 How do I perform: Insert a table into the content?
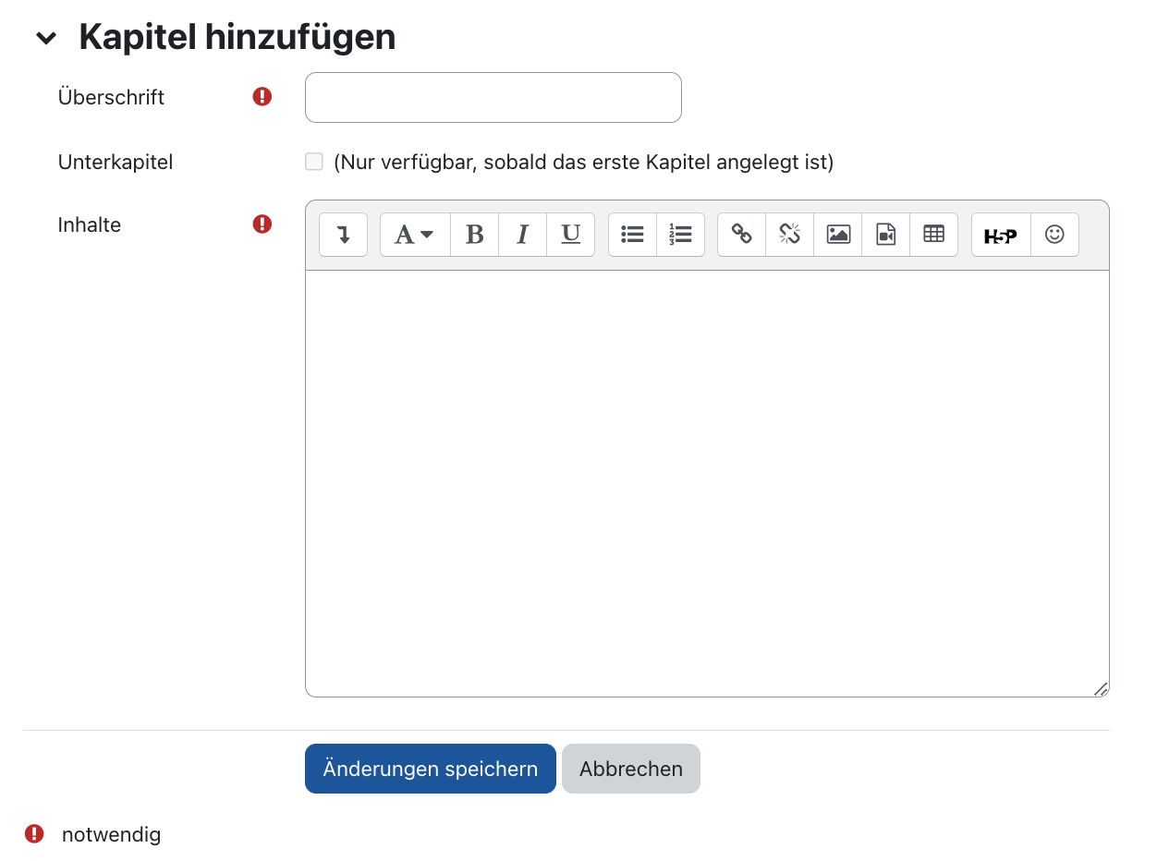pos(933,235)
